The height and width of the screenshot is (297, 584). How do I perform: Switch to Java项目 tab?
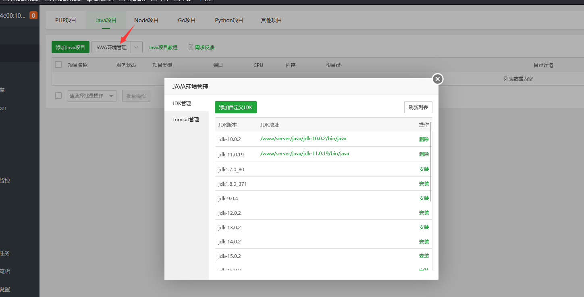[106, 20]
